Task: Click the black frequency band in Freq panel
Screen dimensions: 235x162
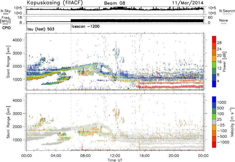Action: click(137, 20)
